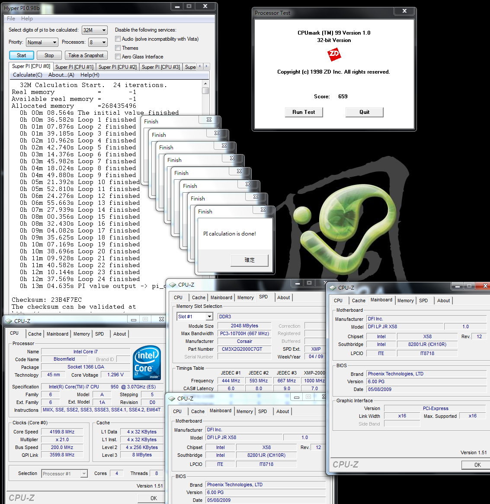
Task: Open Memory tab in CPU-Z window showing Slot #1
Action: [245, 297]
